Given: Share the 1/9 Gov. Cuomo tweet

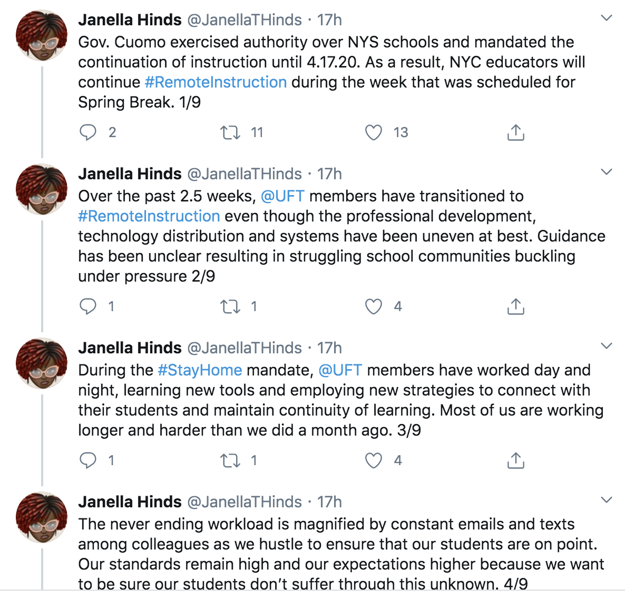Looking at the screenshot, I should [515, 132].
